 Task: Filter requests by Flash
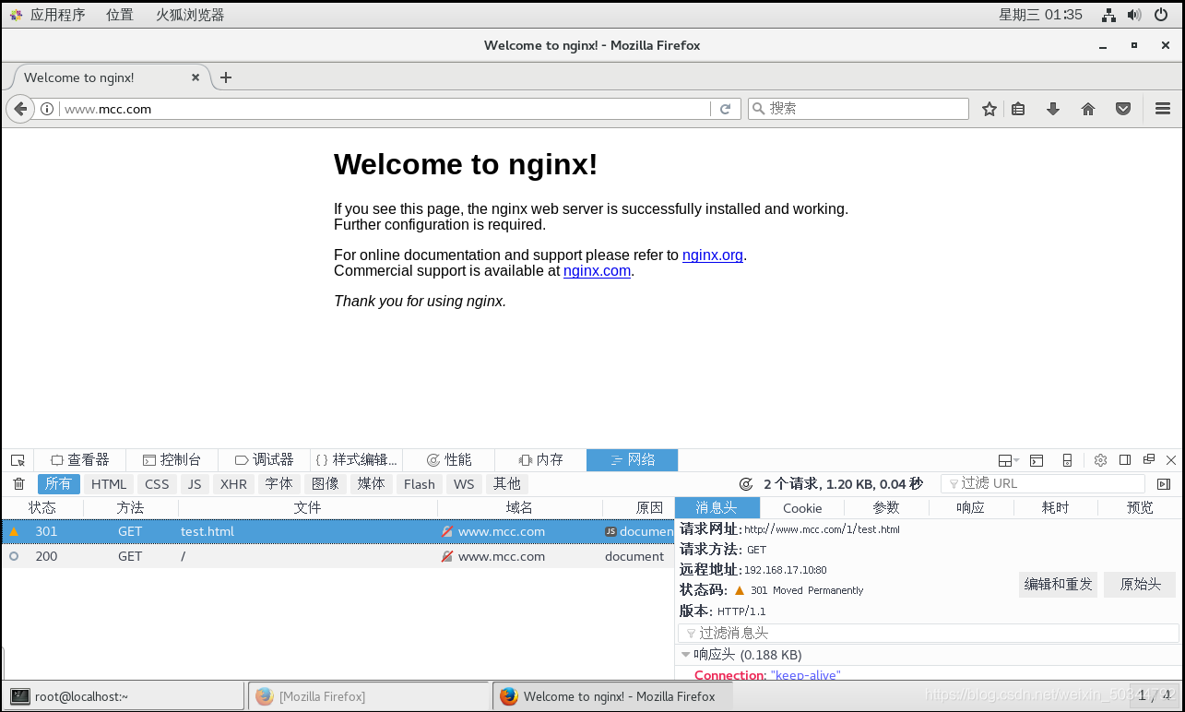419,484
